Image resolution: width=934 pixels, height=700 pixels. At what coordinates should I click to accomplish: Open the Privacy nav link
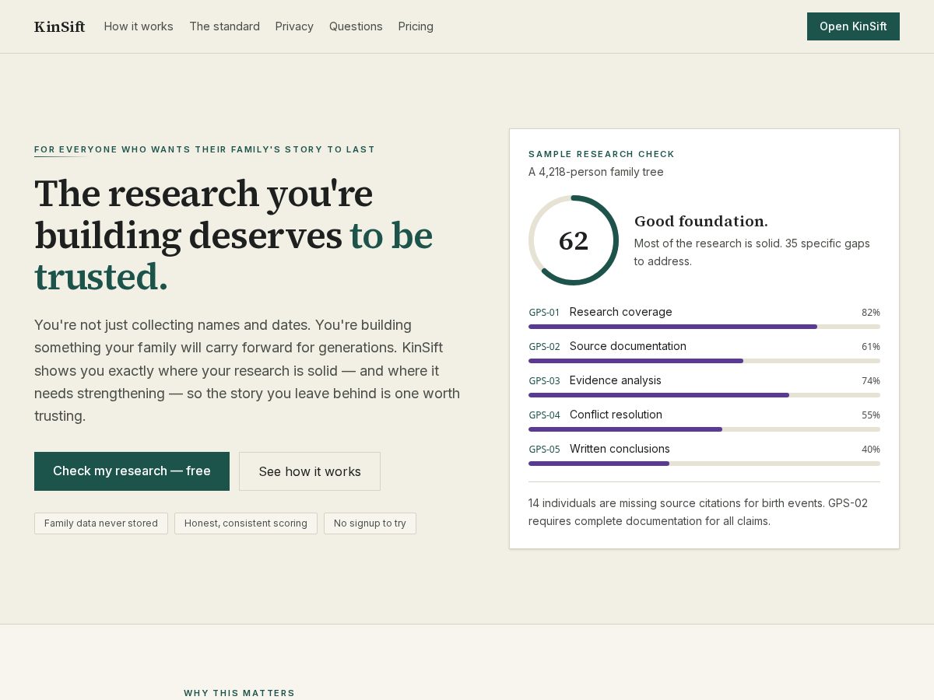point(294,26)
